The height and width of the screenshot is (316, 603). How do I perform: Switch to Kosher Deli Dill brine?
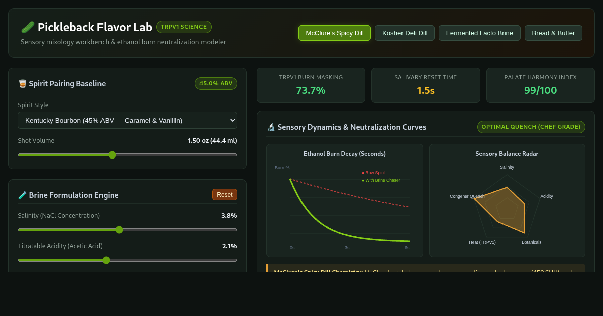405,33
